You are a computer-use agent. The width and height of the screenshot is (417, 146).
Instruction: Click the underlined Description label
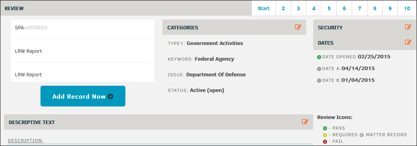pos(26,141)
